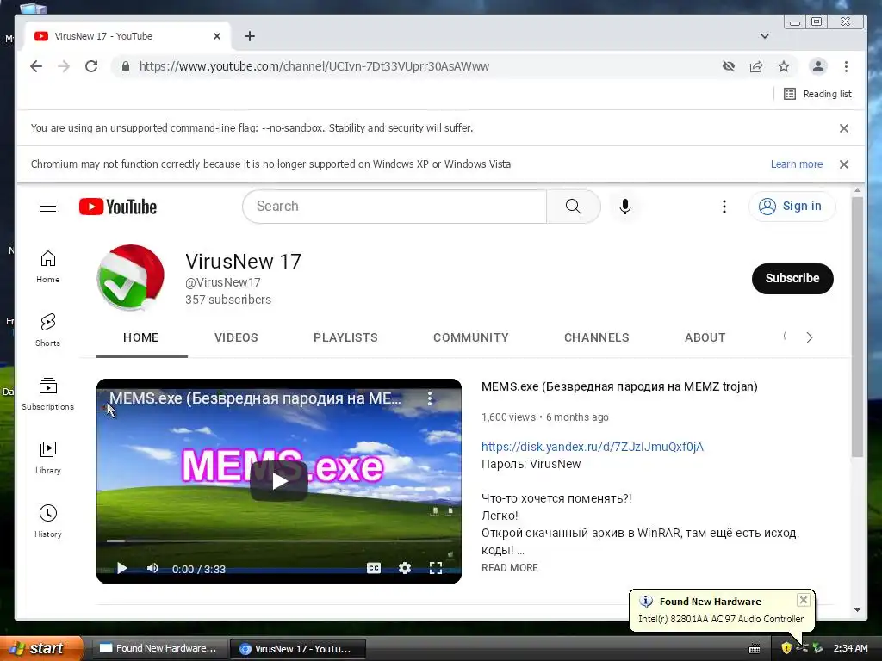Open History in the sidebar
882x661 pixels.
[48, 522]
